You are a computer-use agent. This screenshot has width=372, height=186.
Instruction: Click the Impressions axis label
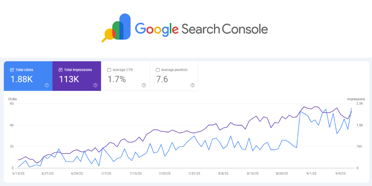point(356,99)
